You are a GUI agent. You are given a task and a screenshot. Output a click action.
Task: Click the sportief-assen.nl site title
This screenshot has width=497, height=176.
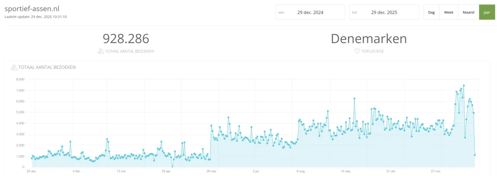pyautogui.click(x=28, y=9)
